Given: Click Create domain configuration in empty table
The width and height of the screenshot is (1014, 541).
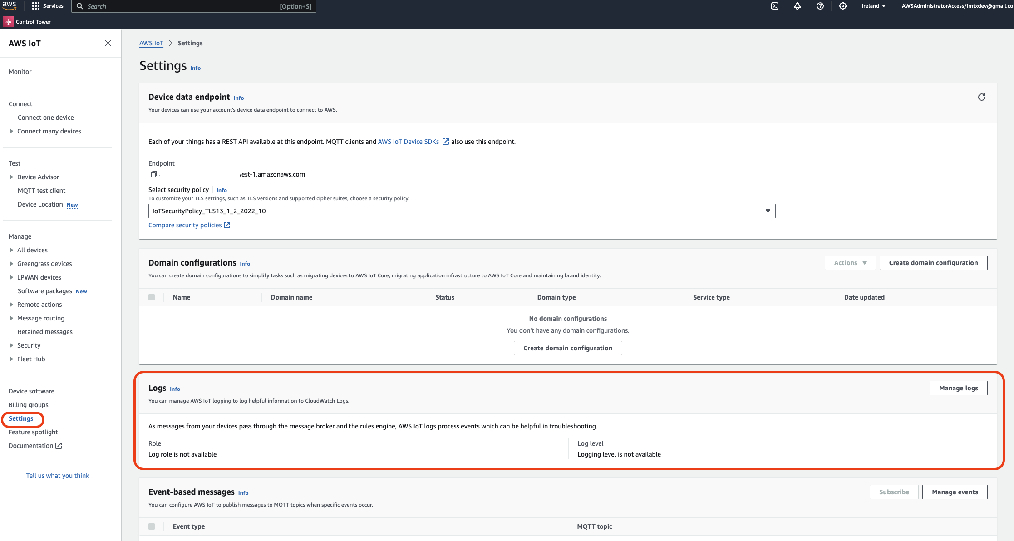Looking at the screenshot, I should tap(568, 348).
